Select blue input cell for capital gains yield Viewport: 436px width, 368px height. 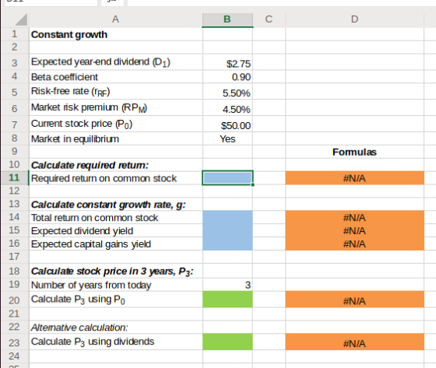(227, 244)
